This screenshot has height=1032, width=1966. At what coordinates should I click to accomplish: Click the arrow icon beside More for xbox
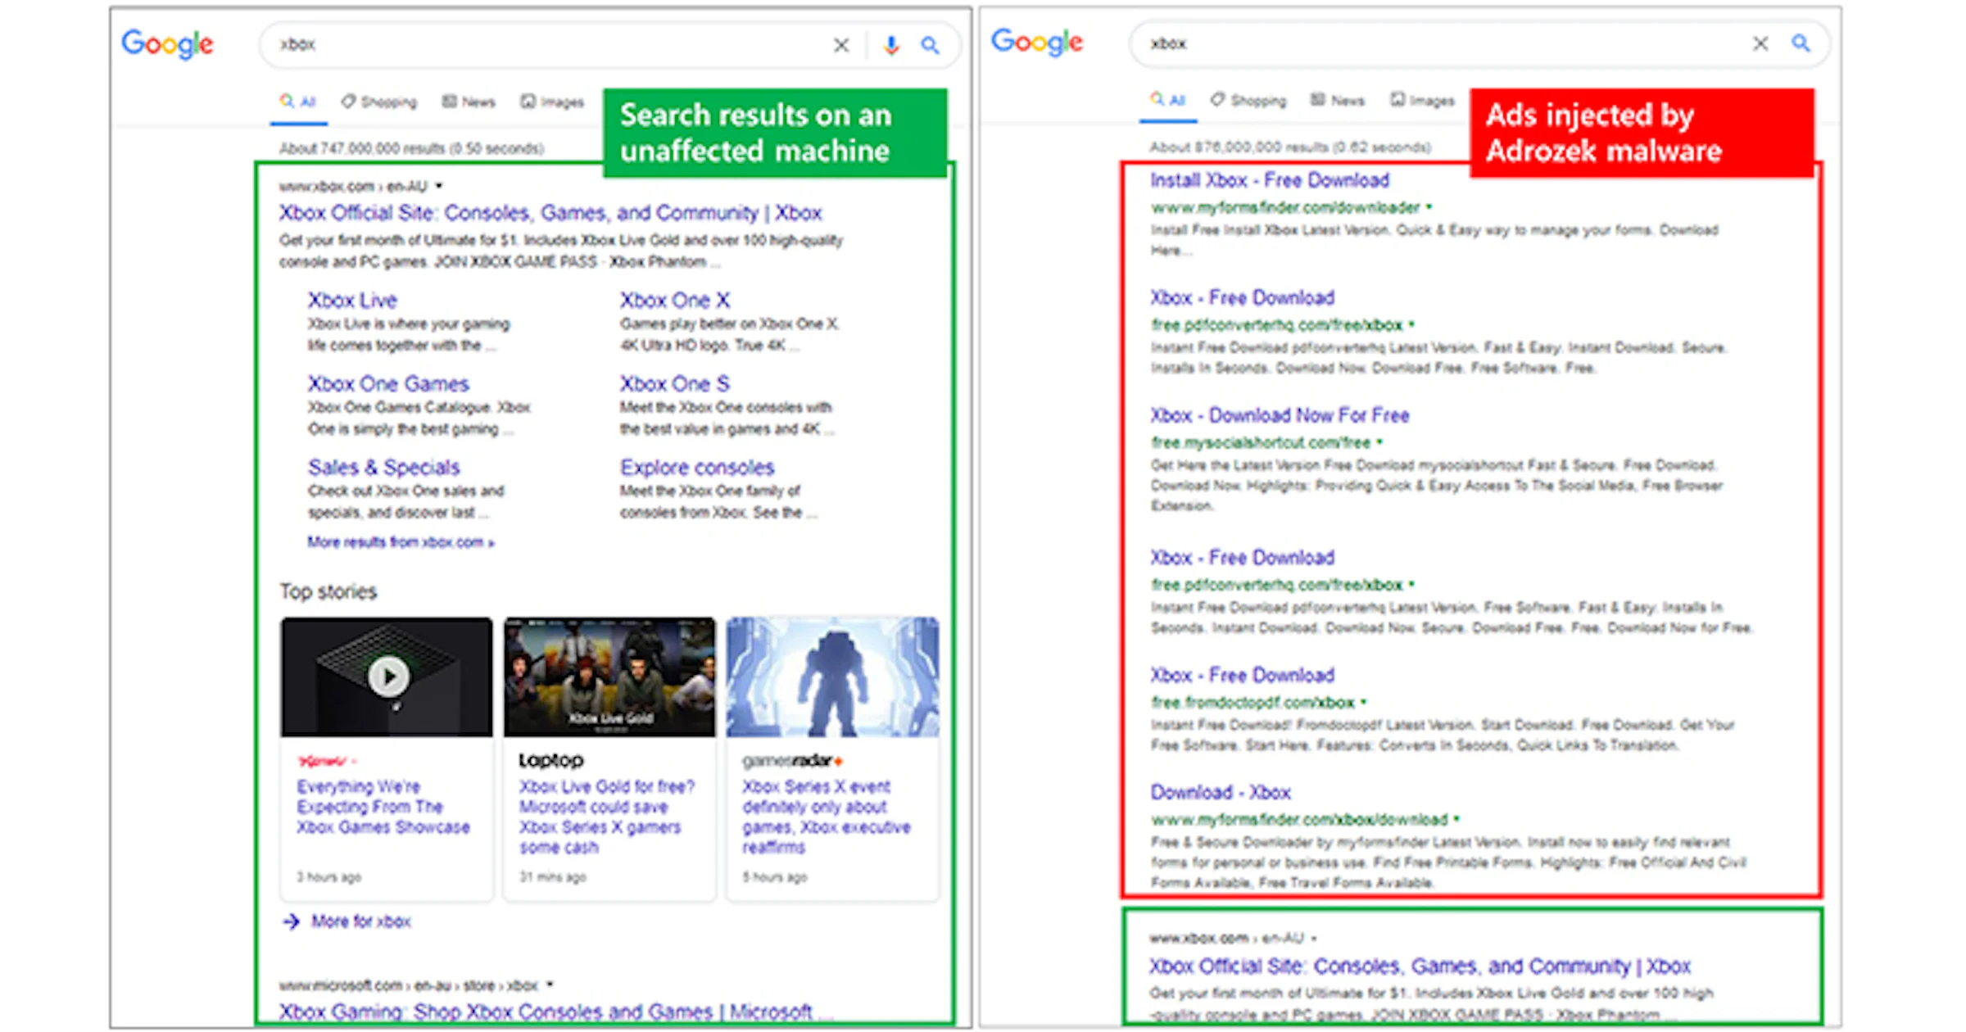coord(291,922)
